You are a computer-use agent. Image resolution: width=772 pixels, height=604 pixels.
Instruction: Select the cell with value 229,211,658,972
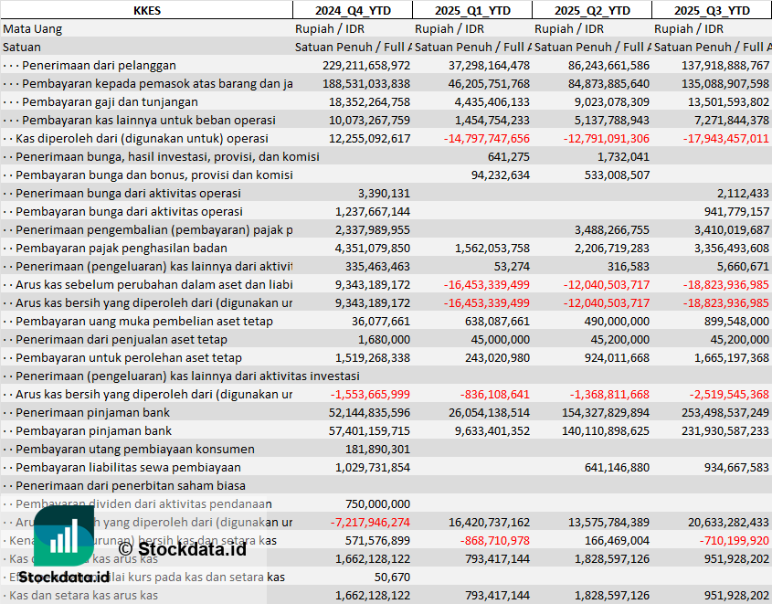[366, 65]
